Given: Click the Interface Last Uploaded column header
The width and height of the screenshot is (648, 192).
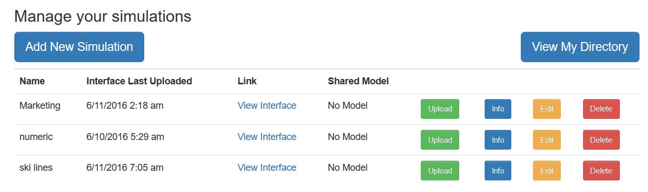Looking at the screenshot, I should tap(139, 81).
